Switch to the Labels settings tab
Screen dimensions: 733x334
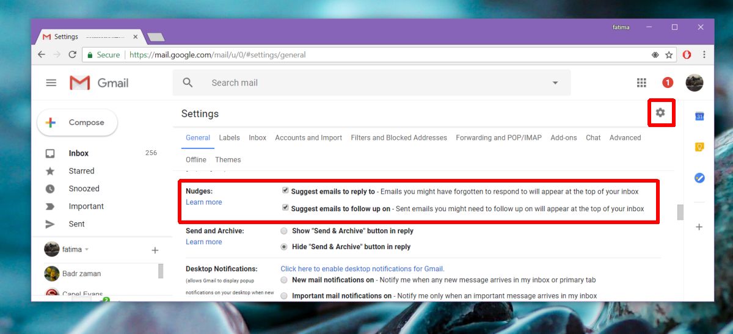(x=229, y=138)
